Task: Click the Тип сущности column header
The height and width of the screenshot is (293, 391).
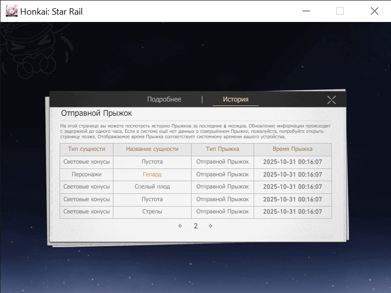Action: [x=87, y=149]
